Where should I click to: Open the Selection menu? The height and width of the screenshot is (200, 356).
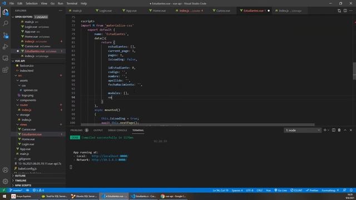click(x=32, y=3)
